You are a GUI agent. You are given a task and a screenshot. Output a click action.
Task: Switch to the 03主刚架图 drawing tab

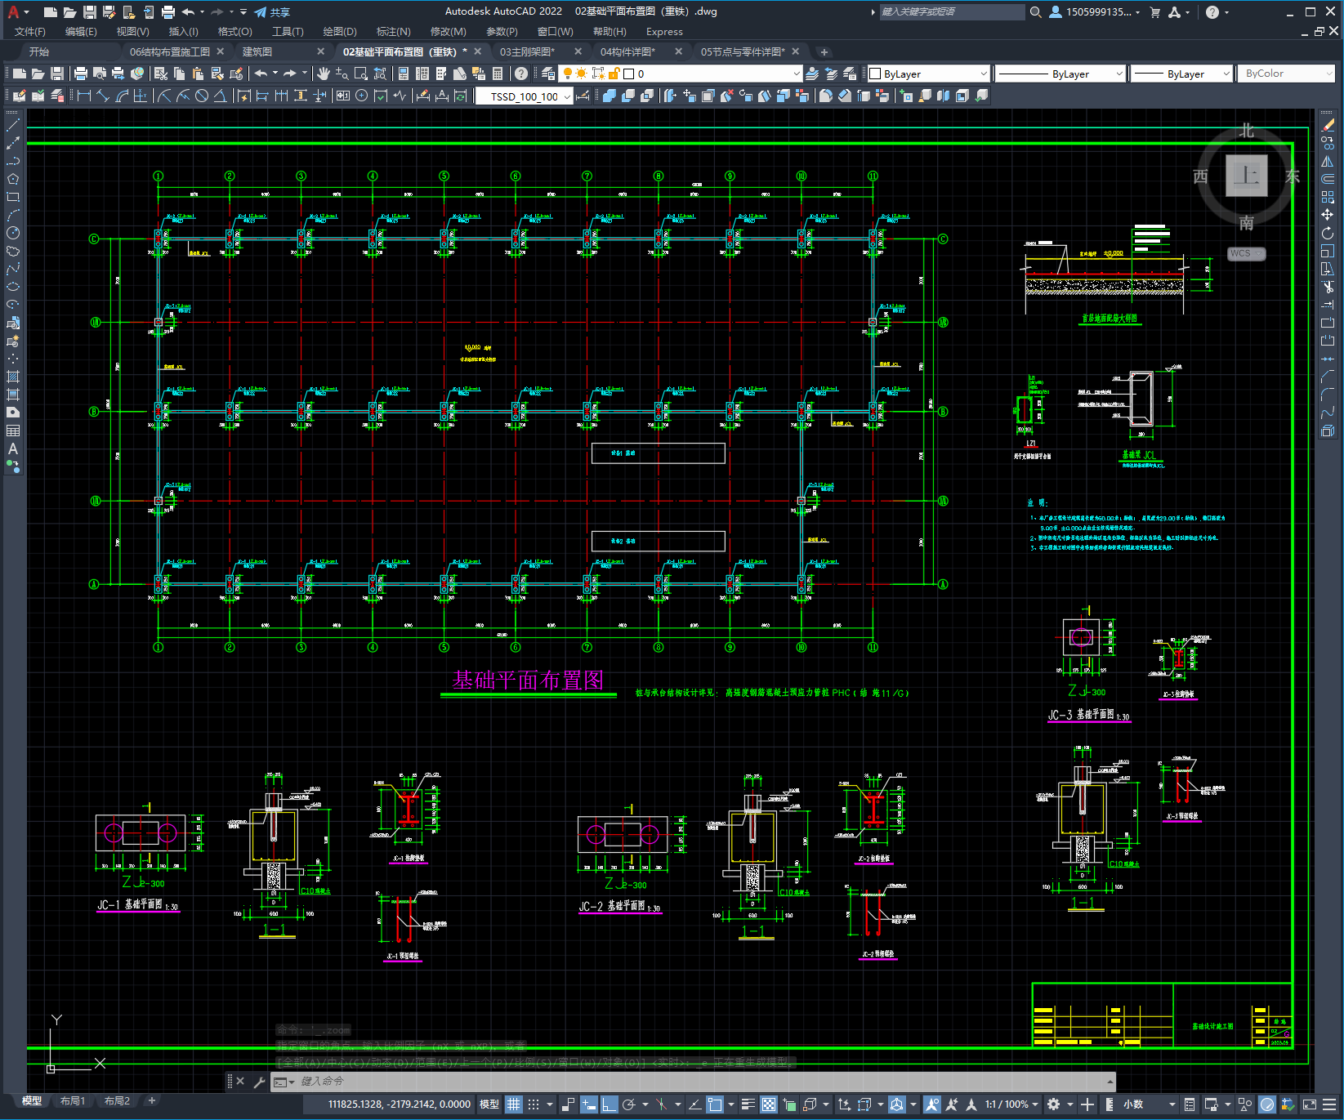527,51
